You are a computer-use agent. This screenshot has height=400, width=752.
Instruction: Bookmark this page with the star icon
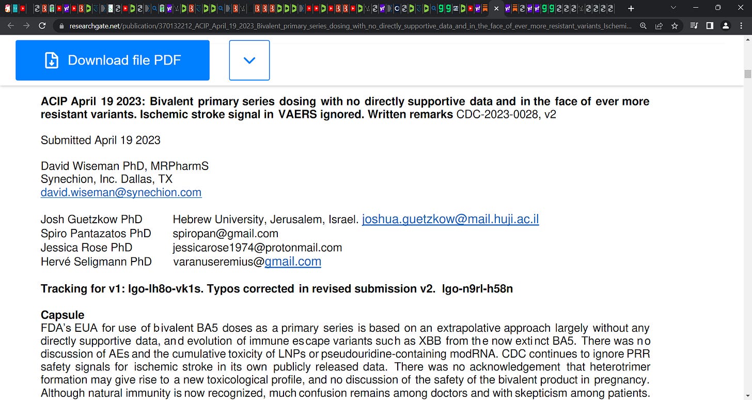[675, 25]
